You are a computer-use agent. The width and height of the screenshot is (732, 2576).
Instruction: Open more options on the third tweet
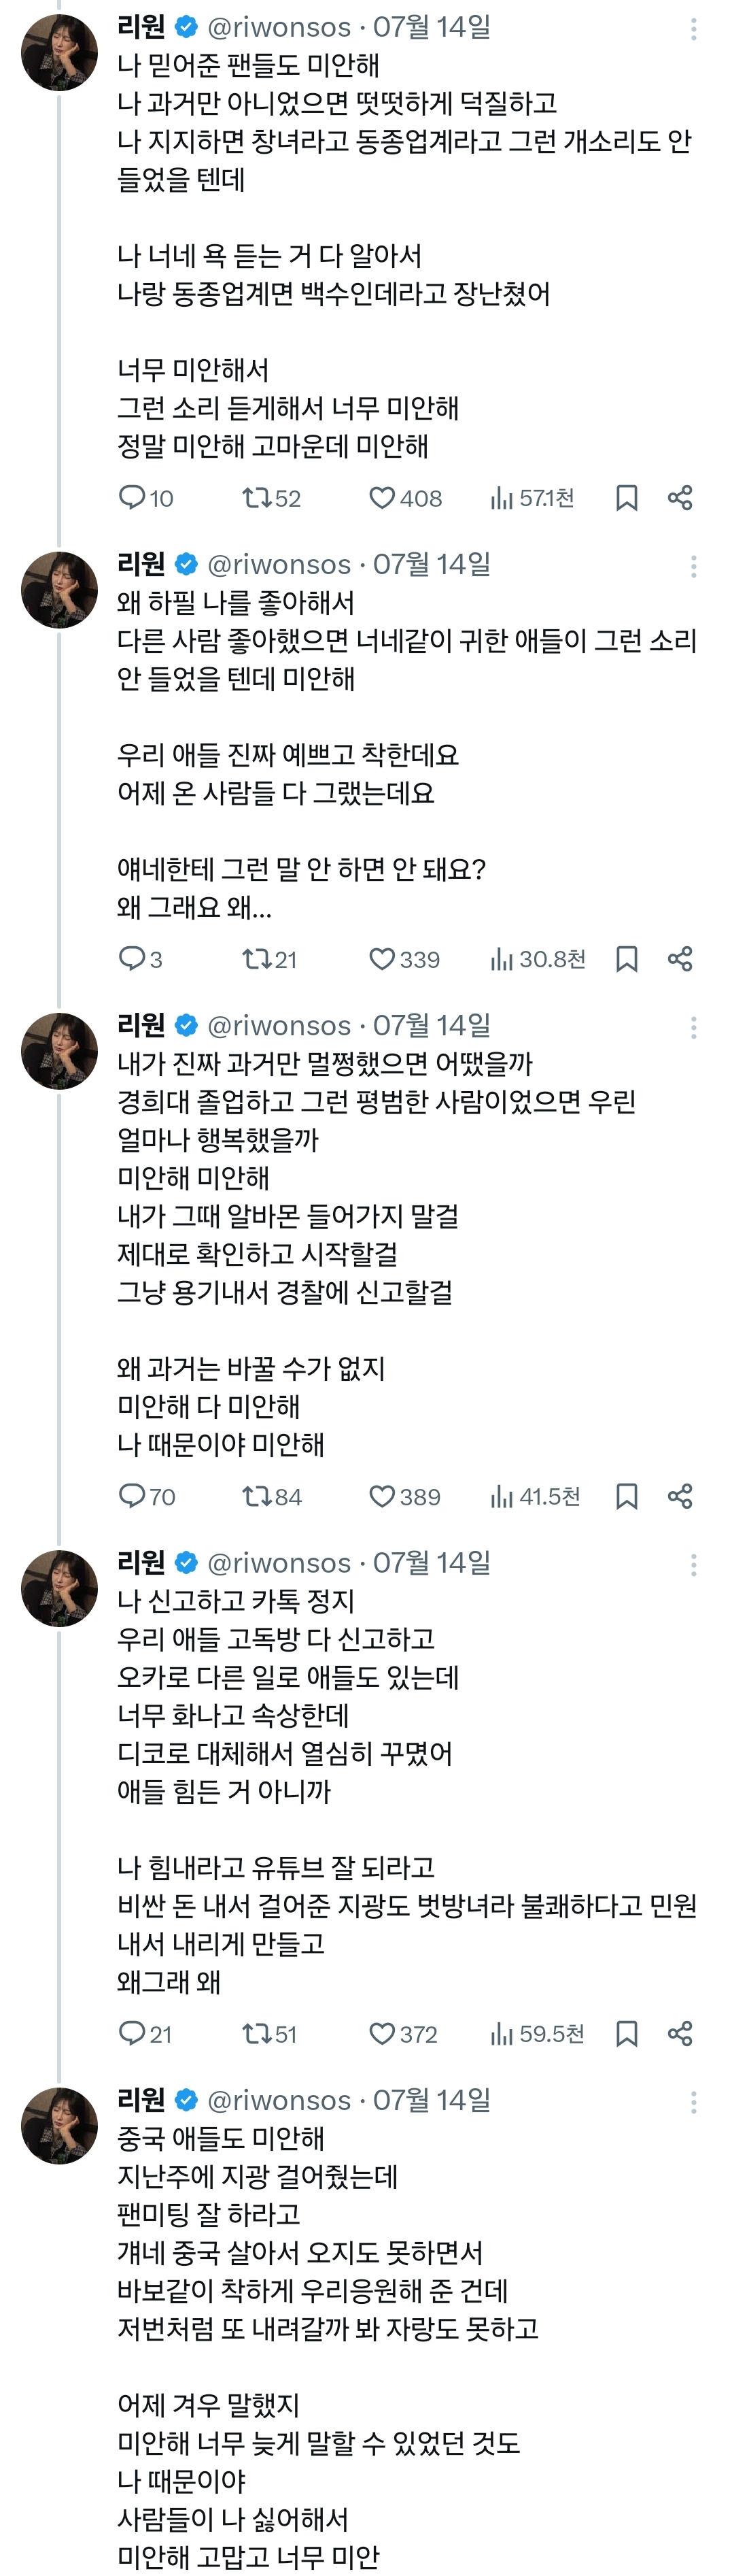click(693, 1027)
